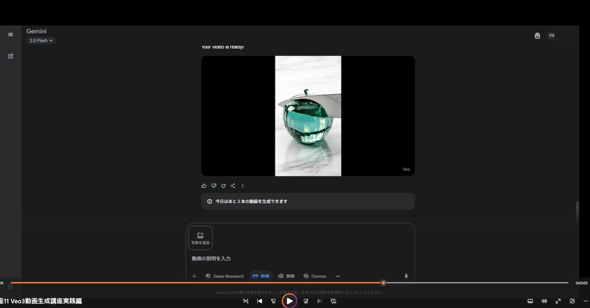Select the Deep Research tool

tap(225, 276)
